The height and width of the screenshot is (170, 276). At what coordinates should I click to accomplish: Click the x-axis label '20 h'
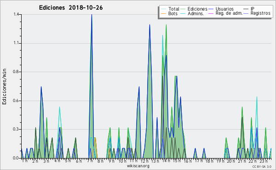pos(231,161)
